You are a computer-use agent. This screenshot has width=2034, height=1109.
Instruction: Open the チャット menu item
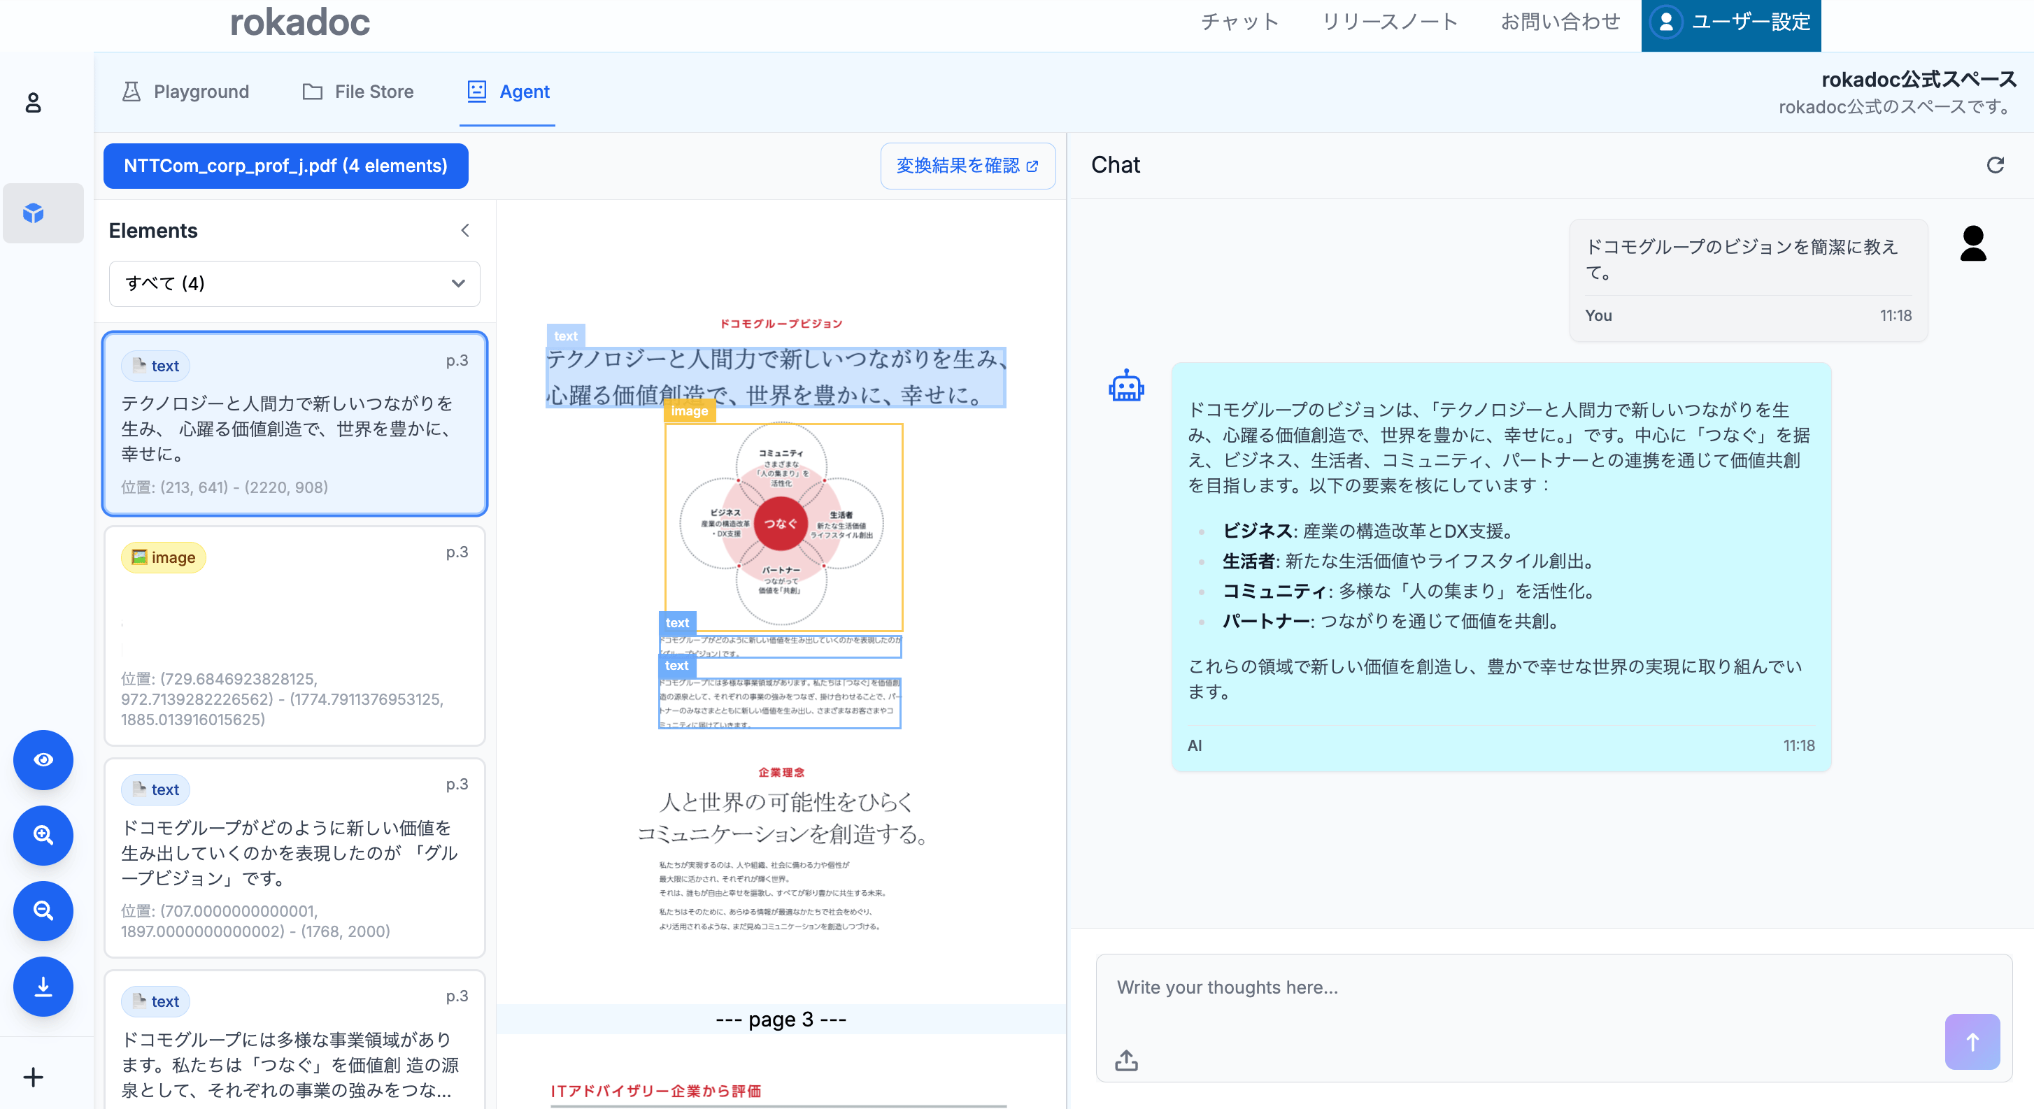[x=1239, y=22]
